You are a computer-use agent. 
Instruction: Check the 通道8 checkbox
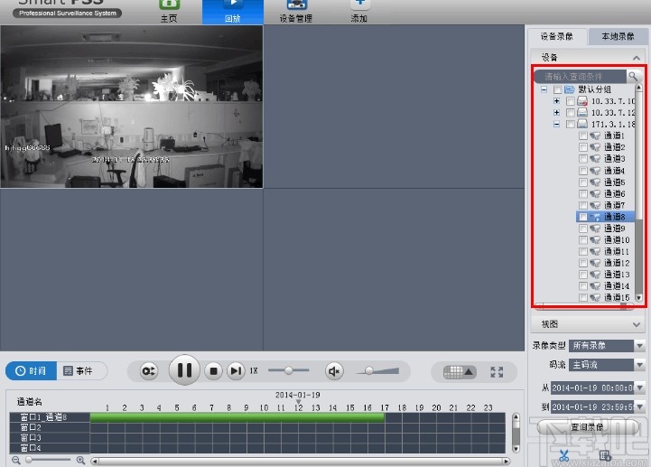click(x=583, y=217)
